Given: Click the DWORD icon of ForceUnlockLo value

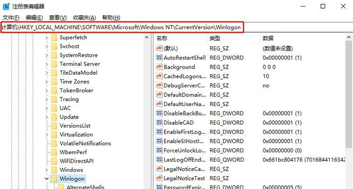Looking at the screenshot, I should (159, 150).
